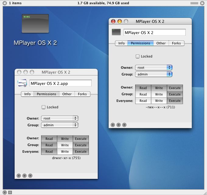
Task: Click name field containing MPlayer OS X 2
Action: pos(155,32)
